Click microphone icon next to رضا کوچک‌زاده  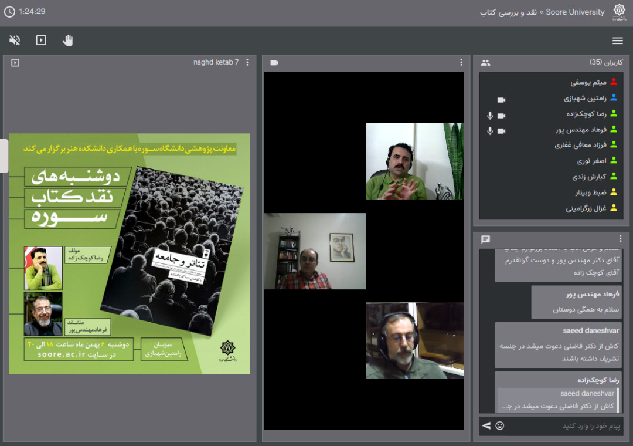point(490,116)
